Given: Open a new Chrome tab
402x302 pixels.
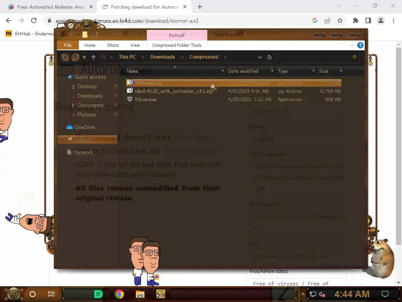Looking at the screenshot, I should click(x=200, y=7).
